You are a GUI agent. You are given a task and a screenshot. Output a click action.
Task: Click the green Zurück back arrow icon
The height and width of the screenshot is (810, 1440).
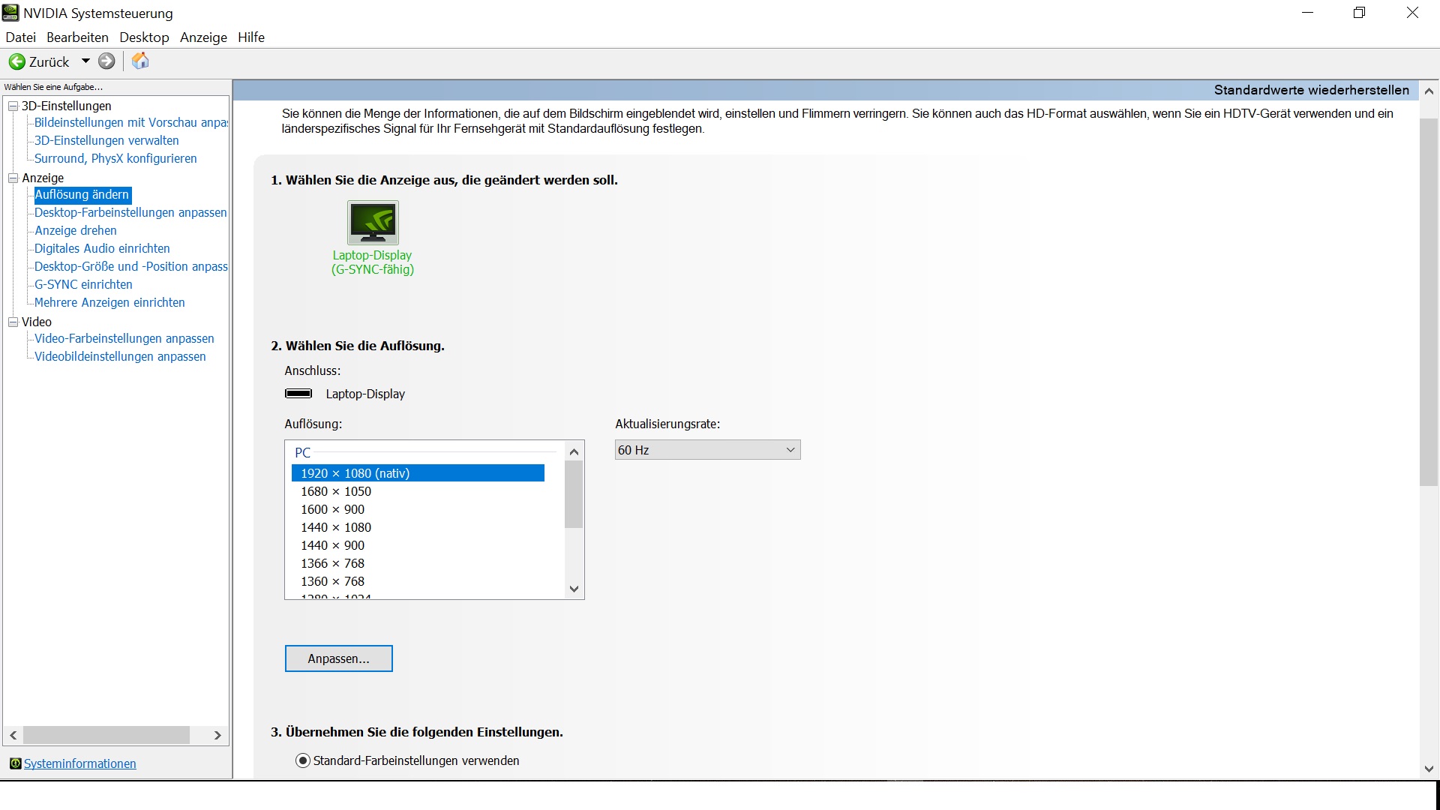click(16, 61)
